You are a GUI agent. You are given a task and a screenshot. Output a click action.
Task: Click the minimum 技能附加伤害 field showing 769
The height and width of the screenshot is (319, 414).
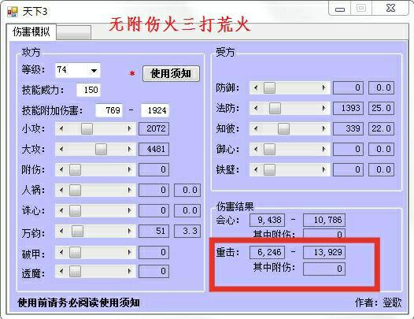coord(109,110)
